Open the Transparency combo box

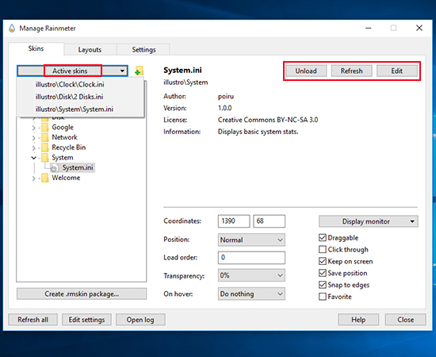[251, 275]
